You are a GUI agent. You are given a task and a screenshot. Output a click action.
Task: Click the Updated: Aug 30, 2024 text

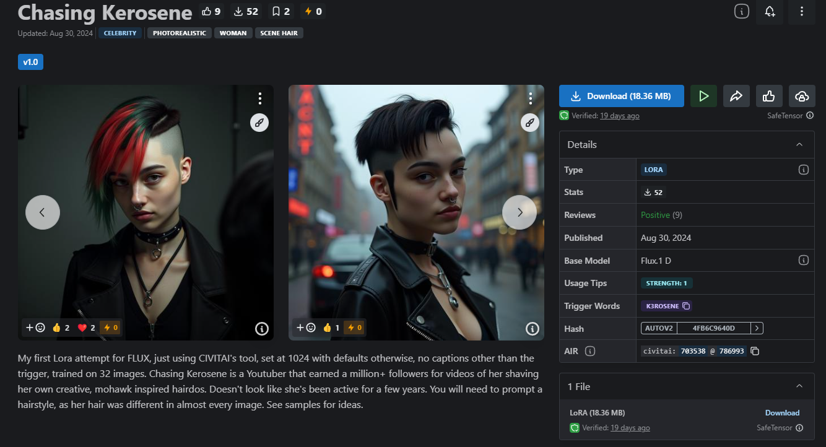tap(56, 33)
